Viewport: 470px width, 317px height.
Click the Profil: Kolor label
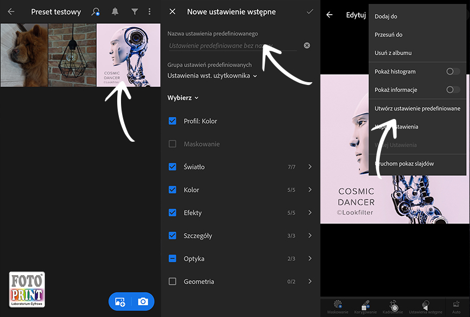[x=200, y=121]
